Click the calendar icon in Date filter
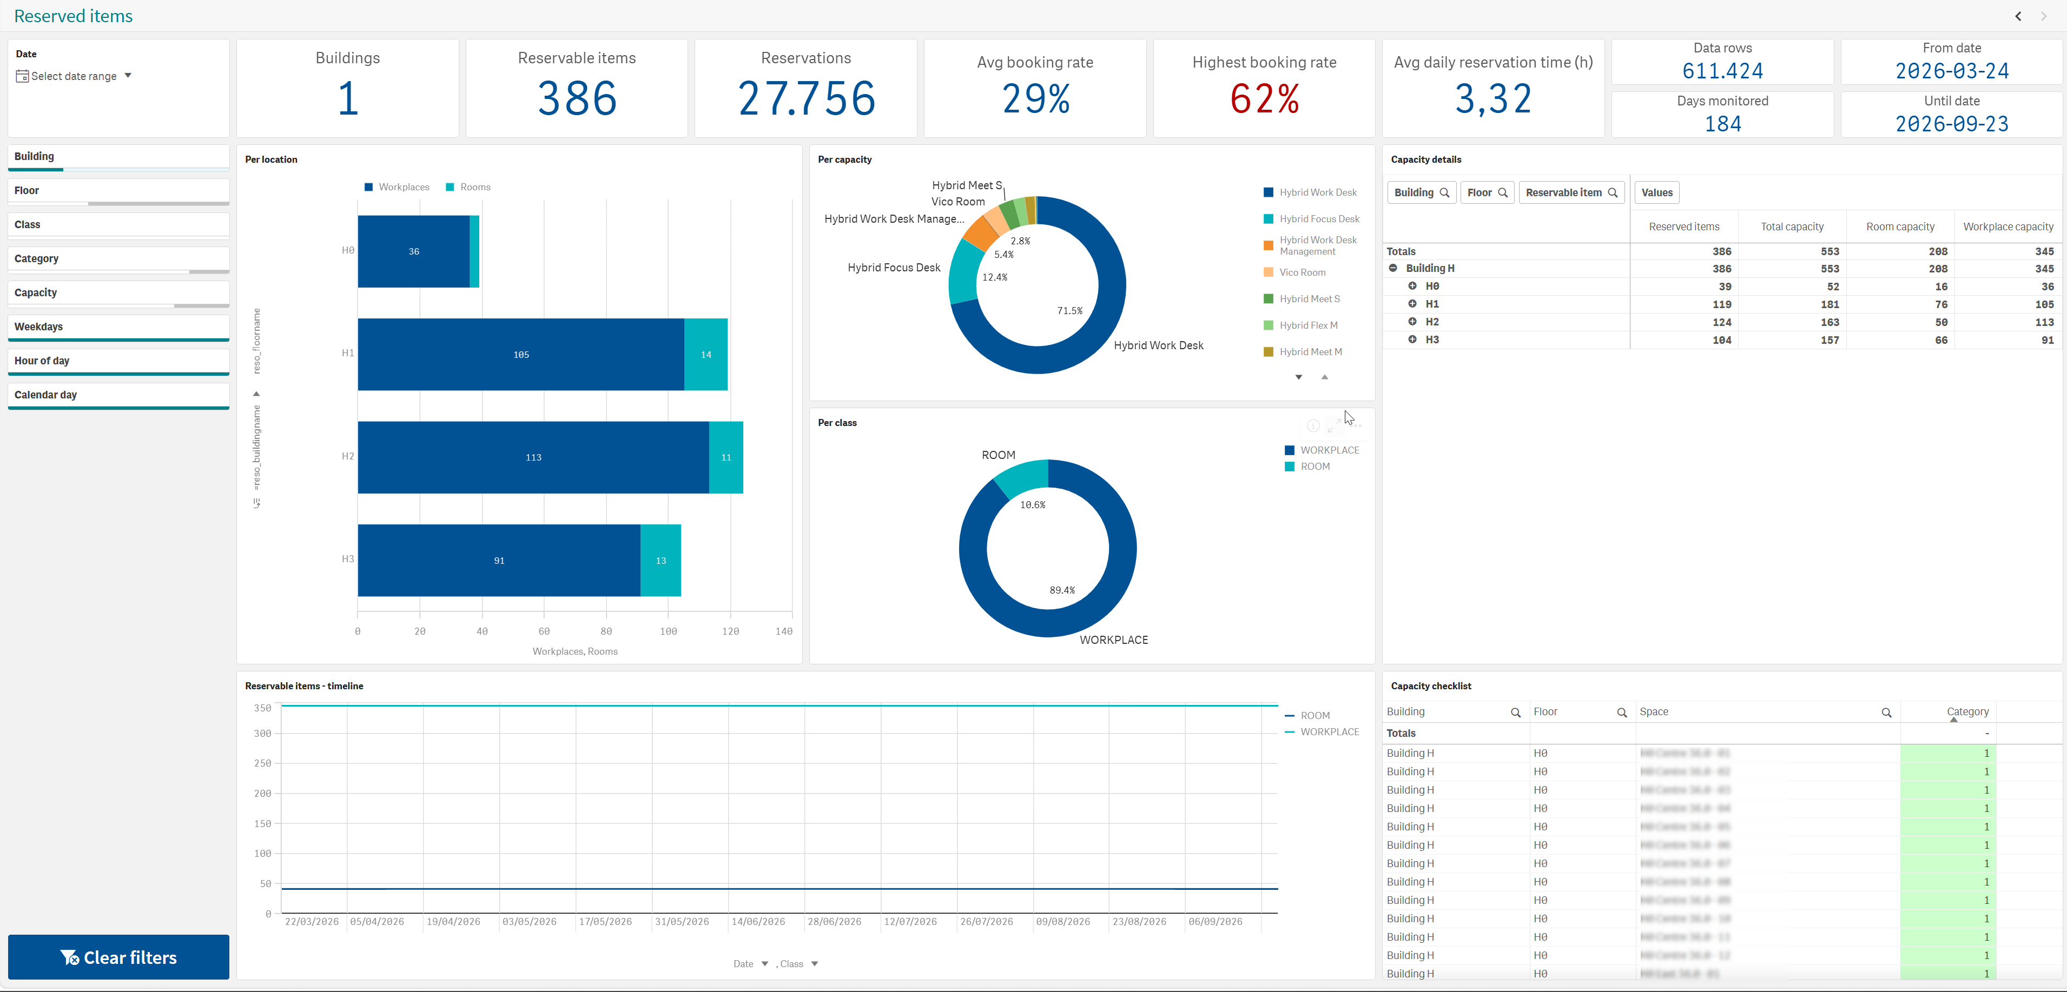 click(x=23, y=76)
